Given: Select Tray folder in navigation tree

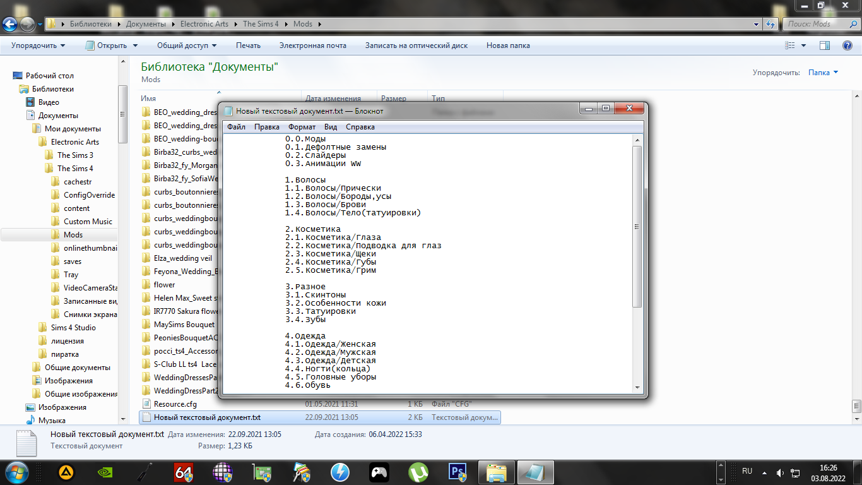Looking at the screenshot, I should point(71,275).
